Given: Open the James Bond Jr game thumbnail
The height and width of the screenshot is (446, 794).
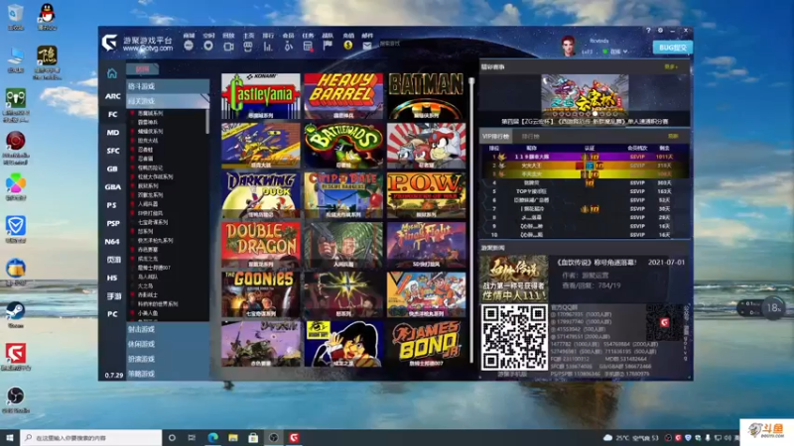Looking at the screenshot, I should (x=427, y=344).
